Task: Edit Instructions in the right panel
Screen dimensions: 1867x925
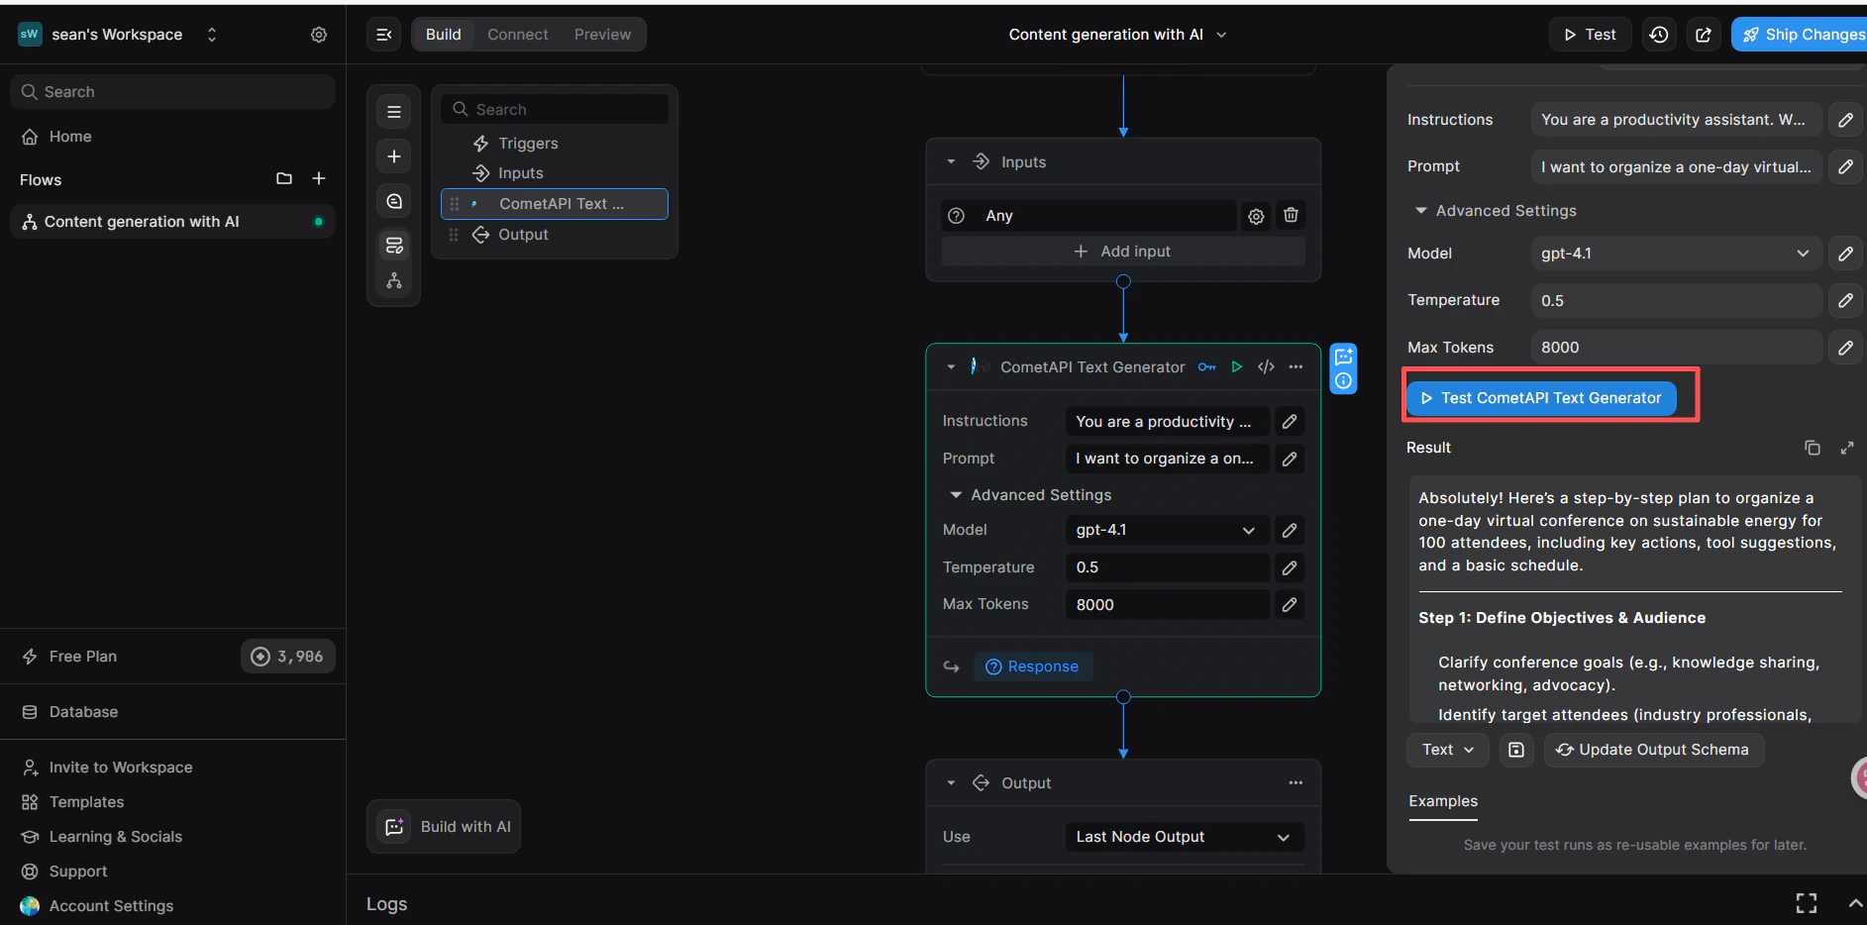Action: 1846,120
